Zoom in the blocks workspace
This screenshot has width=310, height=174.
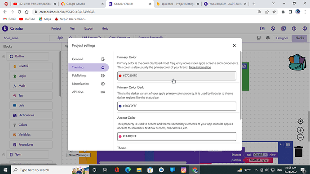(300, 130)
